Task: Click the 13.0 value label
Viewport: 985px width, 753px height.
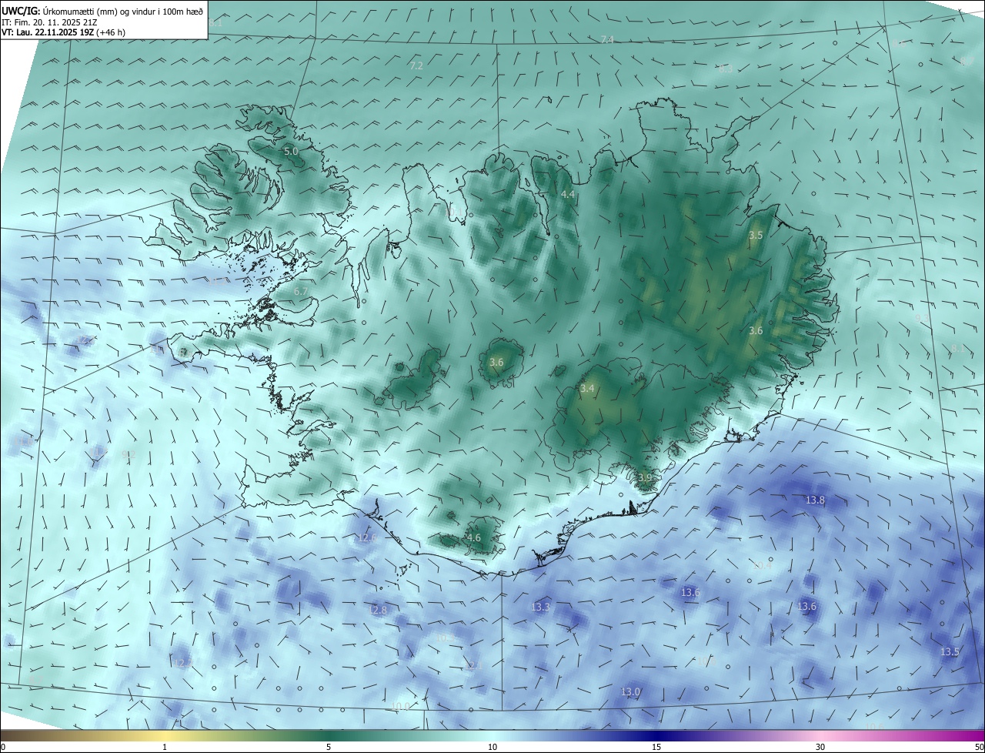Action: [630, 692]
